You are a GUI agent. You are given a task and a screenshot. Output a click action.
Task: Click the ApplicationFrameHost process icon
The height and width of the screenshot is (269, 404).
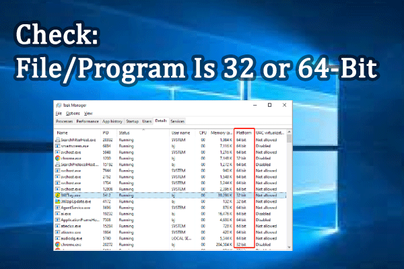click(58, 220)
